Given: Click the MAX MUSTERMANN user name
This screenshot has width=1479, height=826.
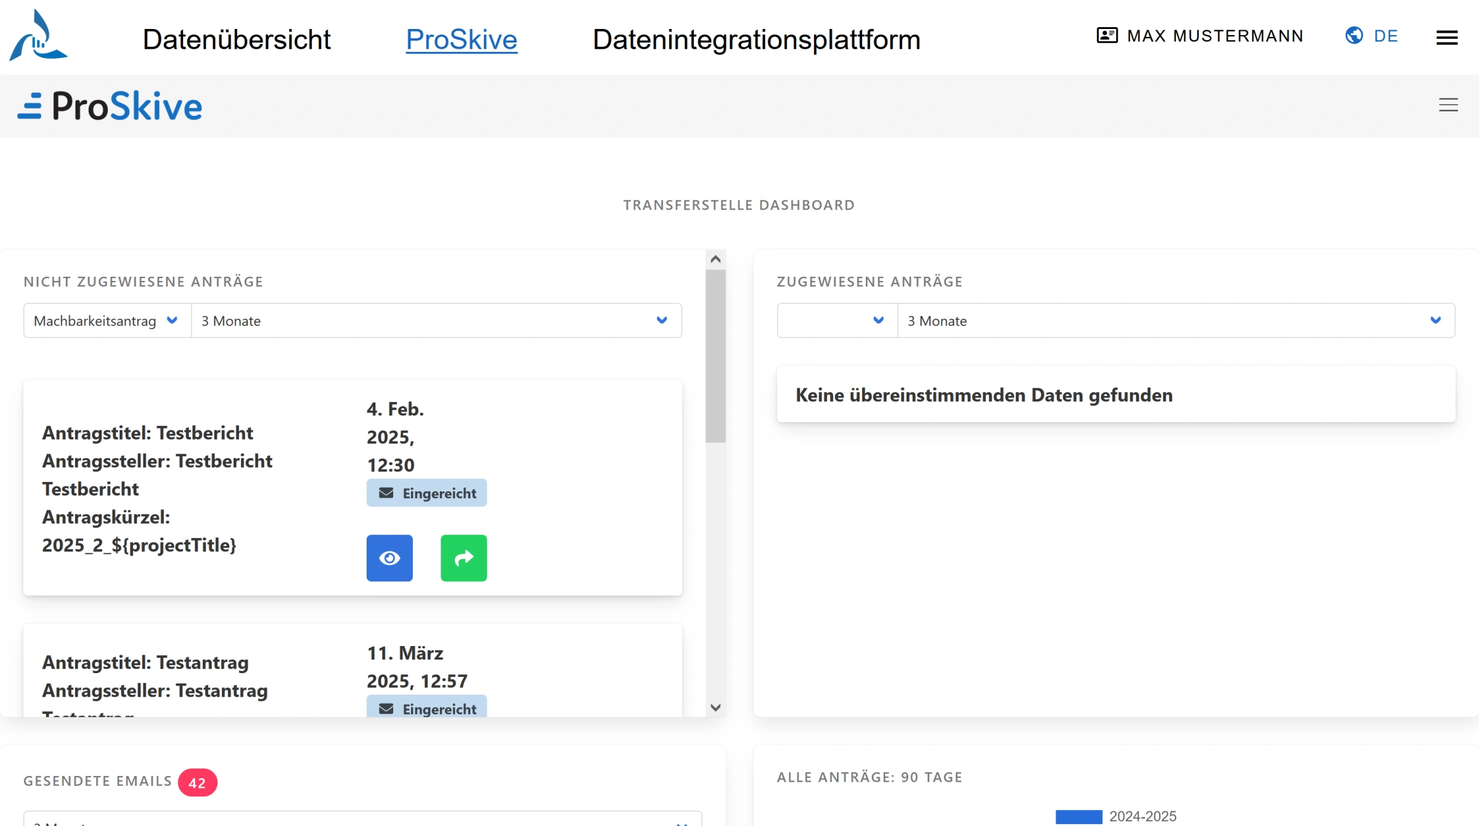Looking at the screenshot, I should point(1215,36).
